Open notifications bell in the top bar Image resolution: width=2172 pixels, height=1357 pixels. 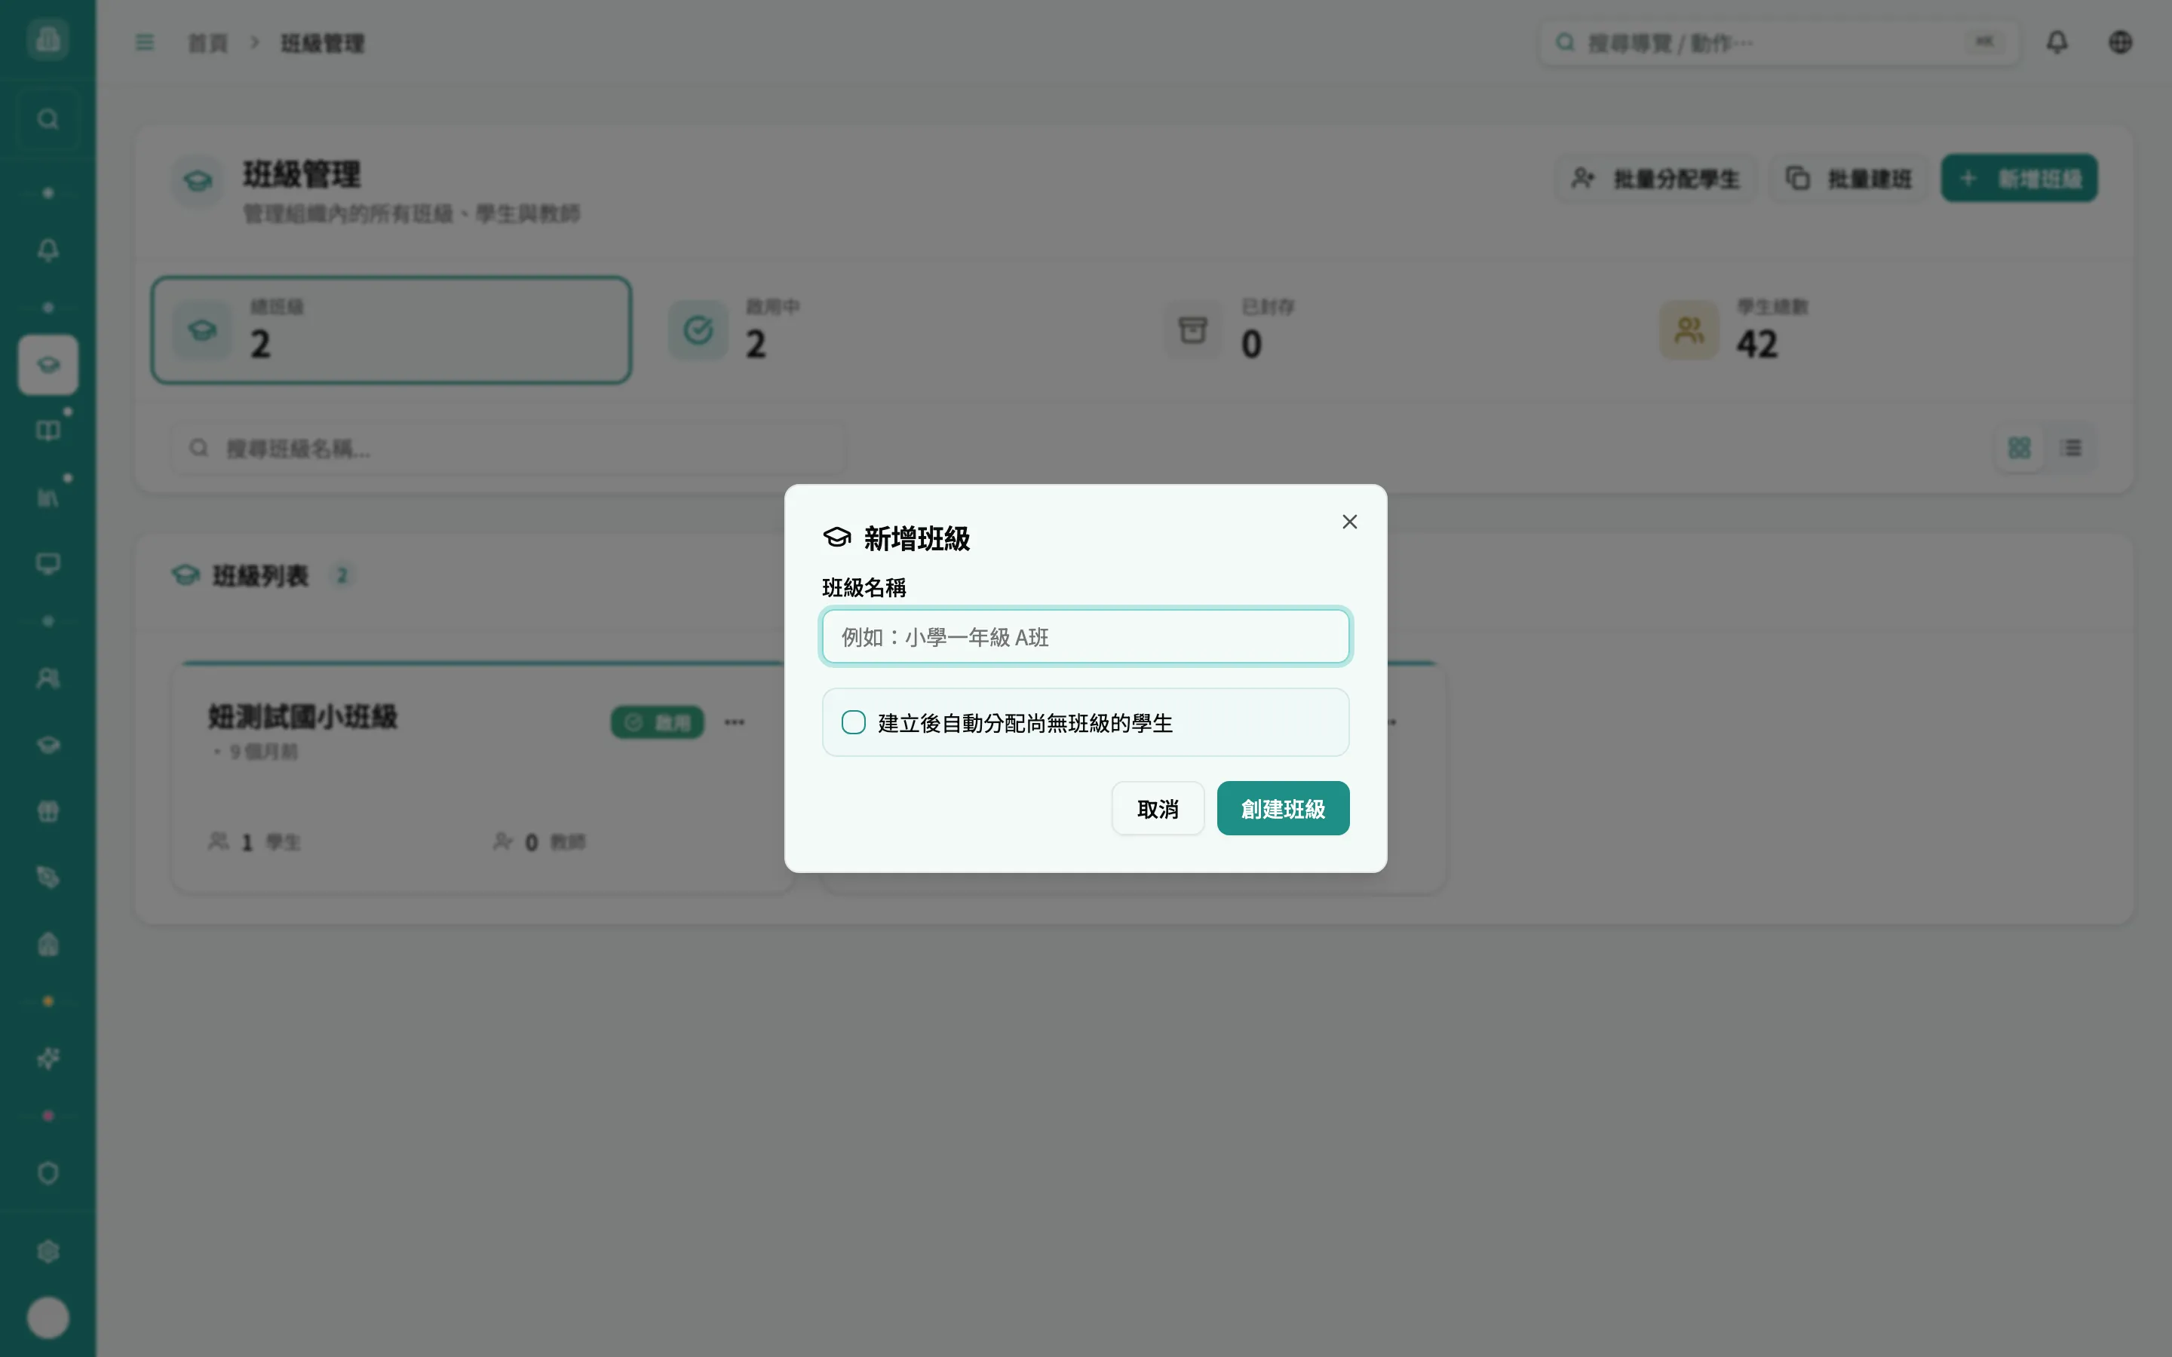click(2056, 42)
